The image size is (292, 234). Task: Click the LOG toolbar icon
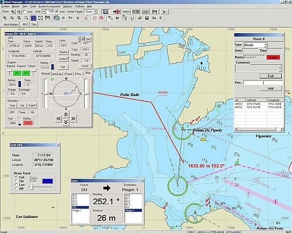pos(145,12)
